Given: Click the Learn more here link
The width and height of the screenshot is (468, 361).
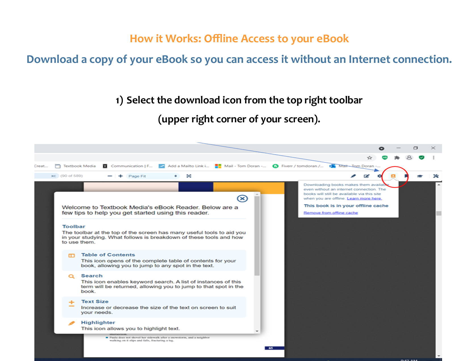Looking at the screenshot, I should pos(365,198).
